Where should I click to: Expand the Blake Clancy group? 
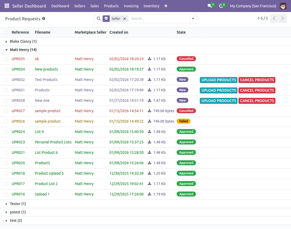coord(6,41)
